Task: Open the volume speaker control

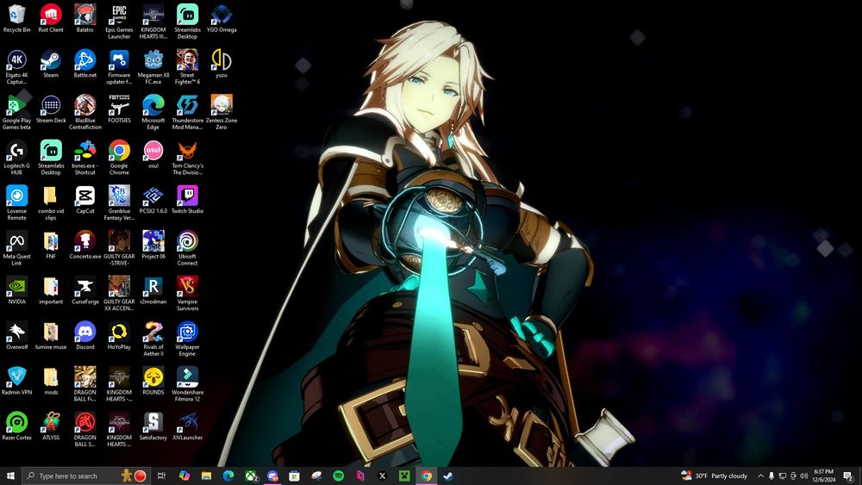Action: click(x=803, y=476)
